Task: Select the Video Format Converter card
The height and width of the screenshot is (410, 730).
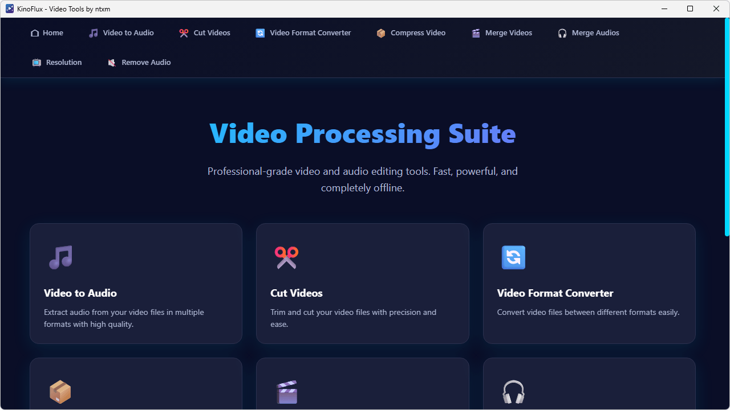Action: pyautogui.click(x=589, y=283)
